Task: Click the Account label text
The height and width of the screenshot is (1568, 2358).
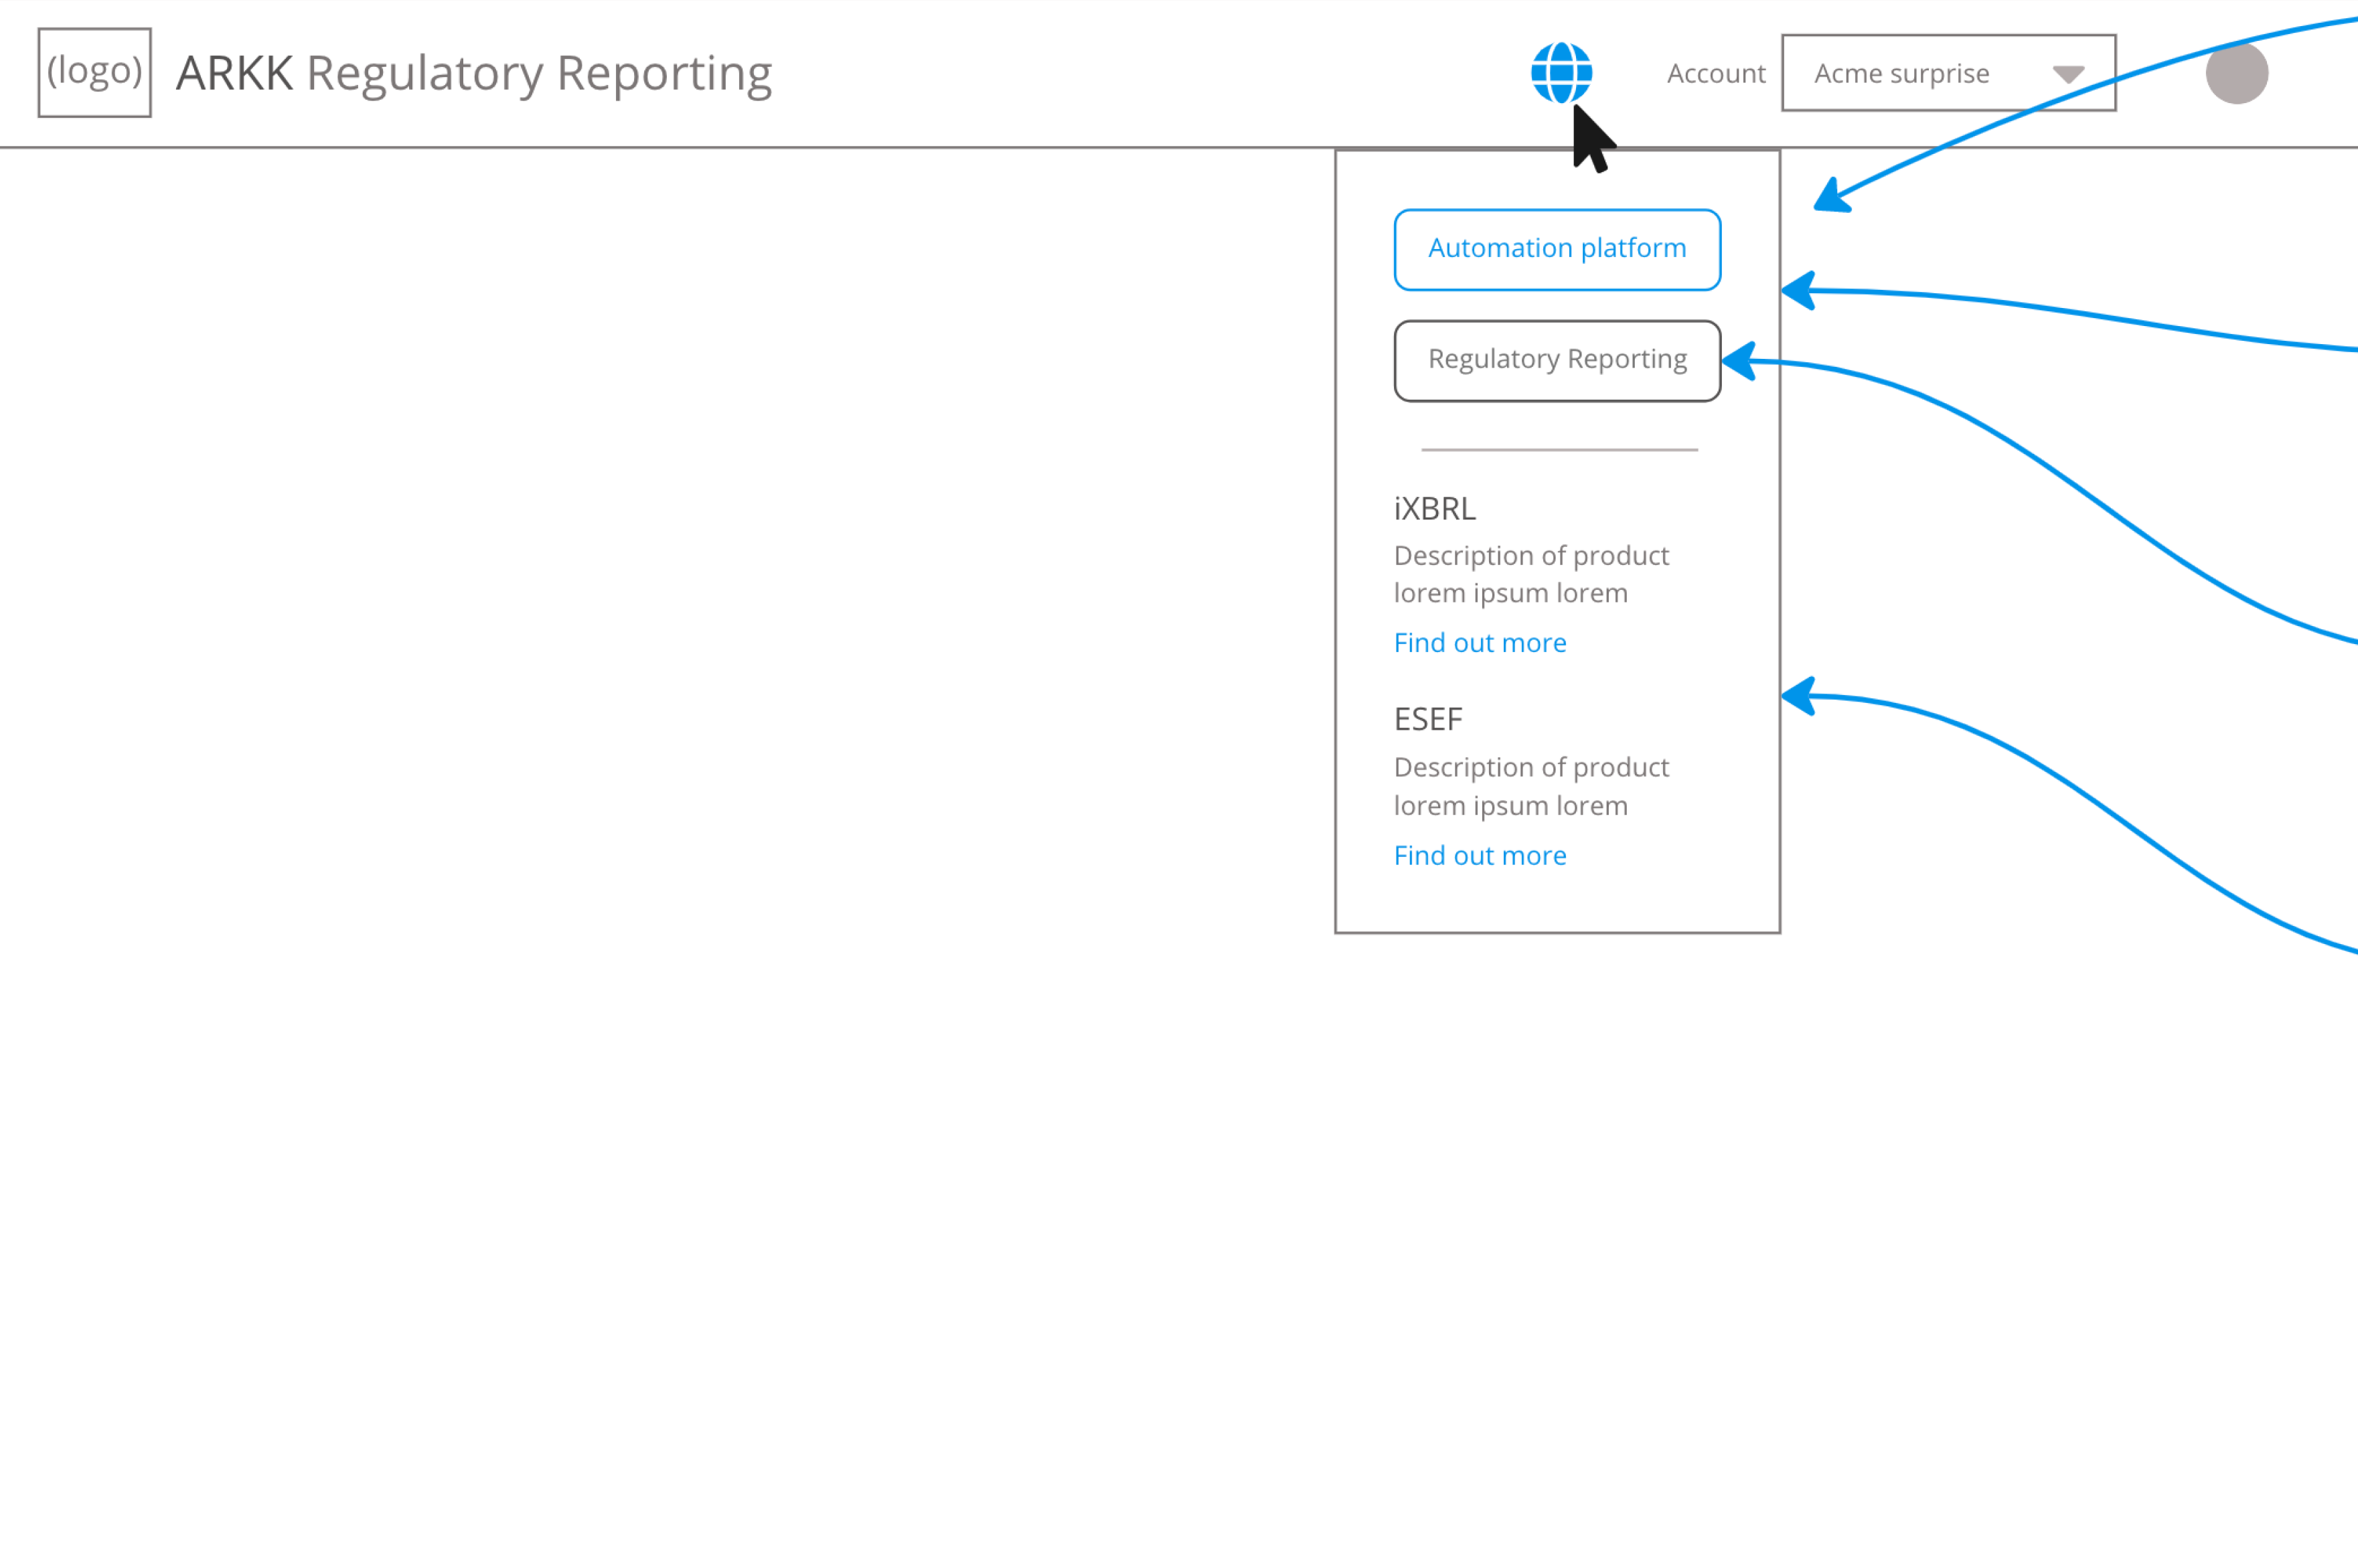Action: [1716, 74]
